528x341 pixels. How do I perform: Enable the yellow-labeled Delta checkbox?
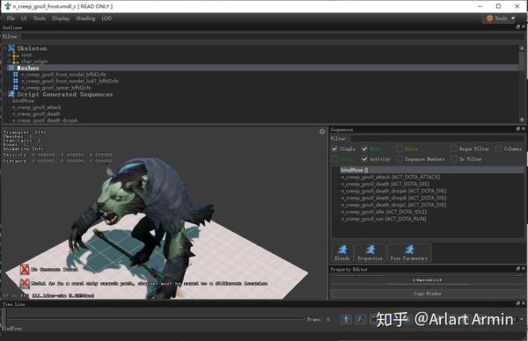399,149
